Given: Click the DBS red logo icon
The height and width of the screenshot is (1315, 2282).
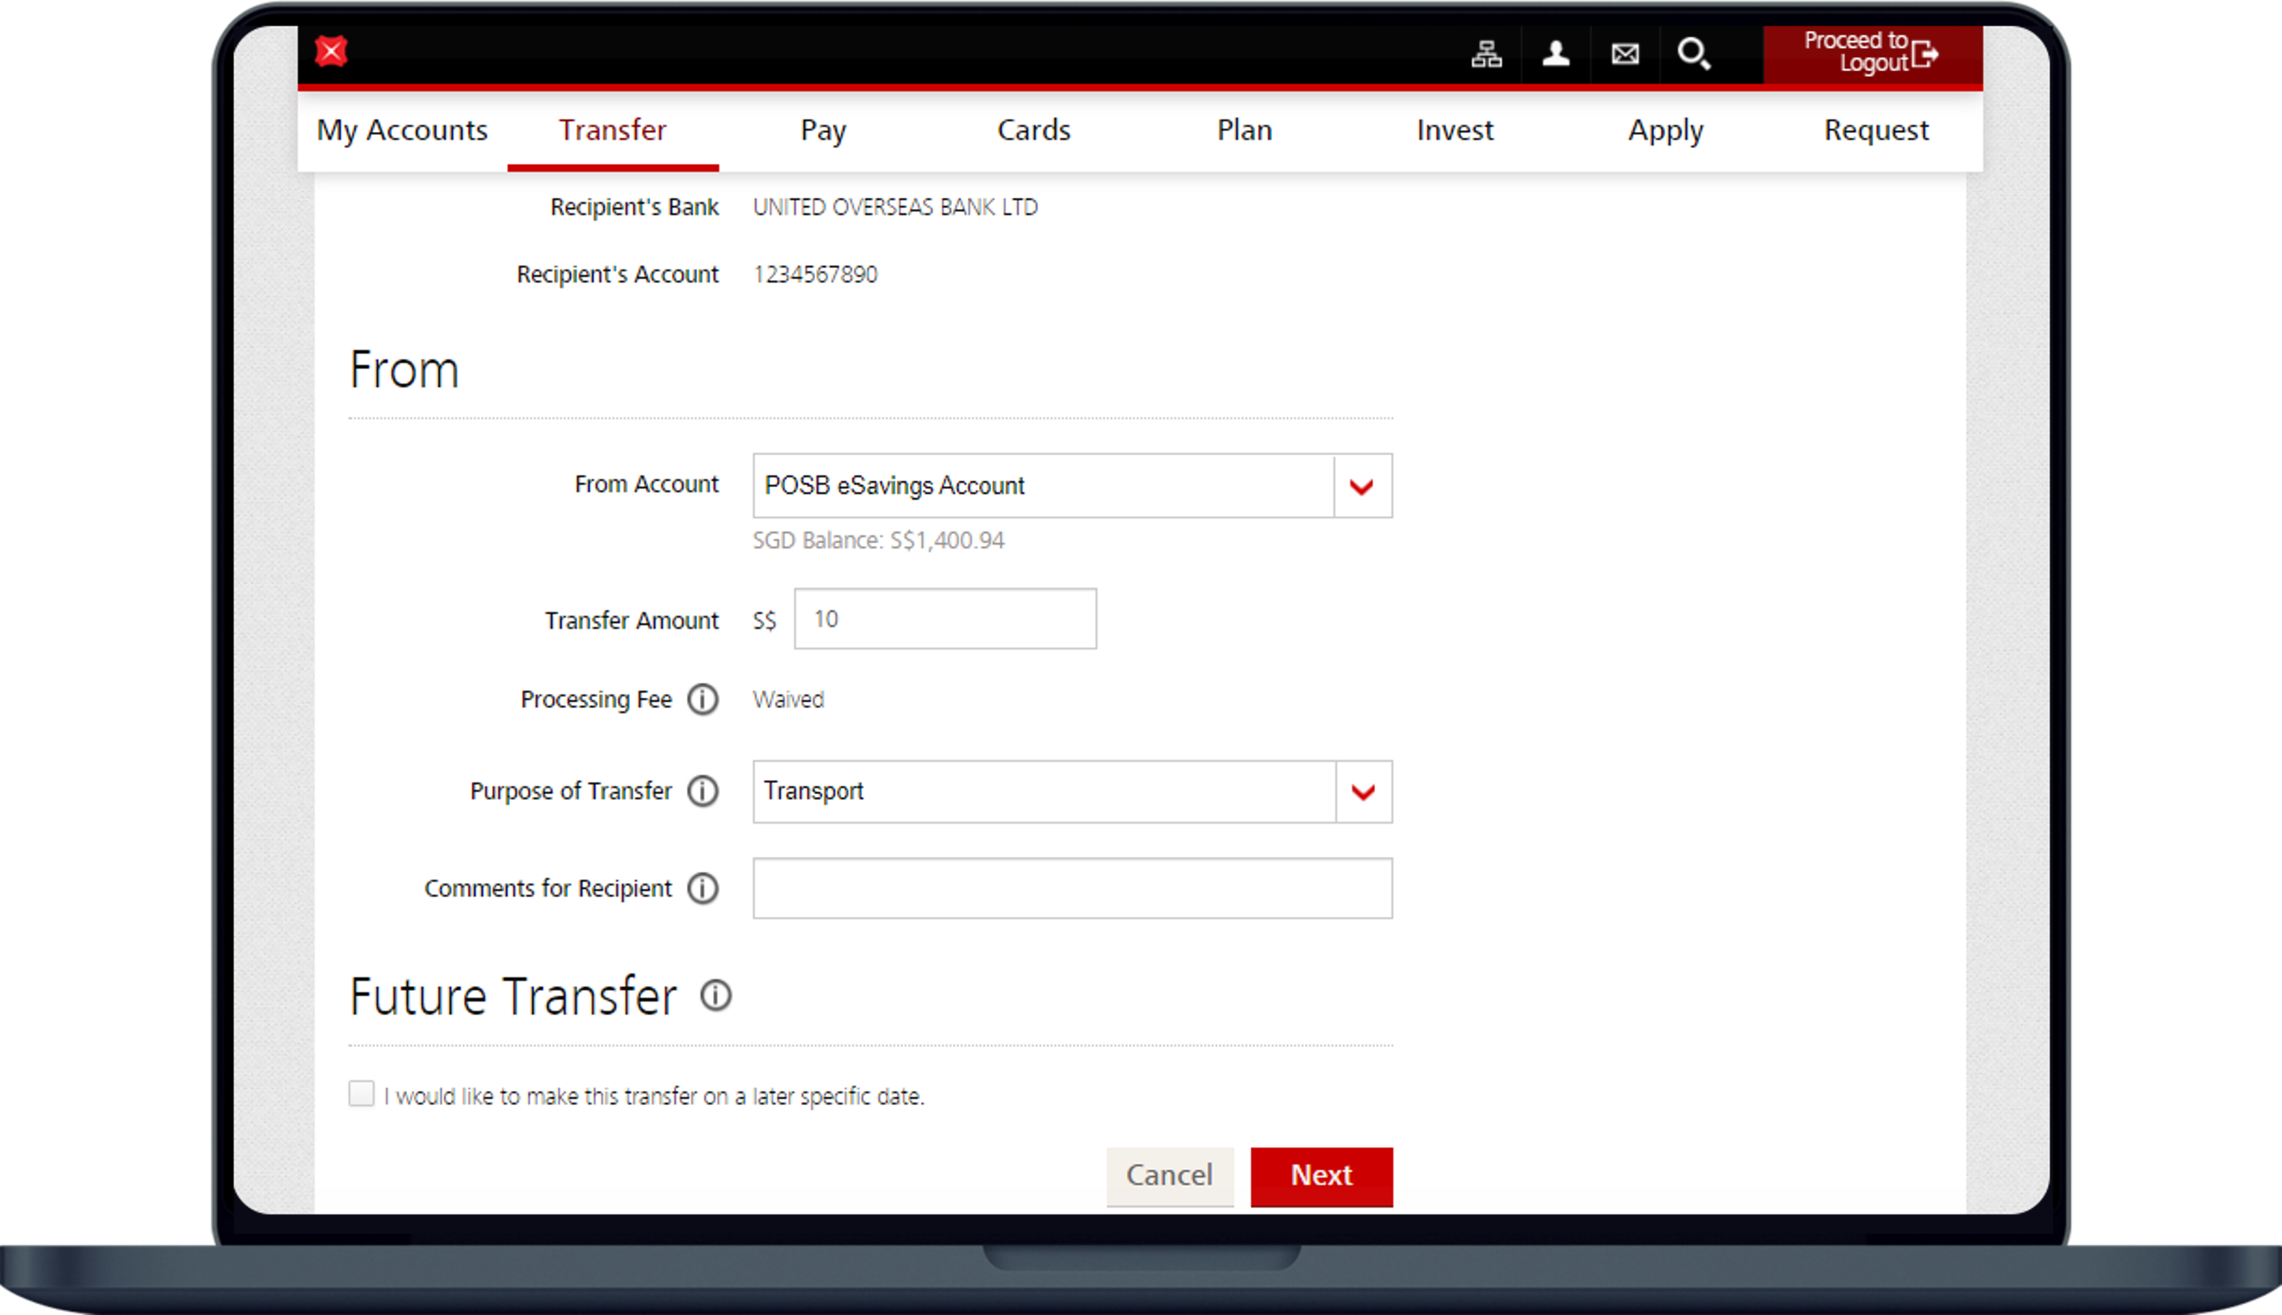Looking at the screenshot, I should [331, 52].
